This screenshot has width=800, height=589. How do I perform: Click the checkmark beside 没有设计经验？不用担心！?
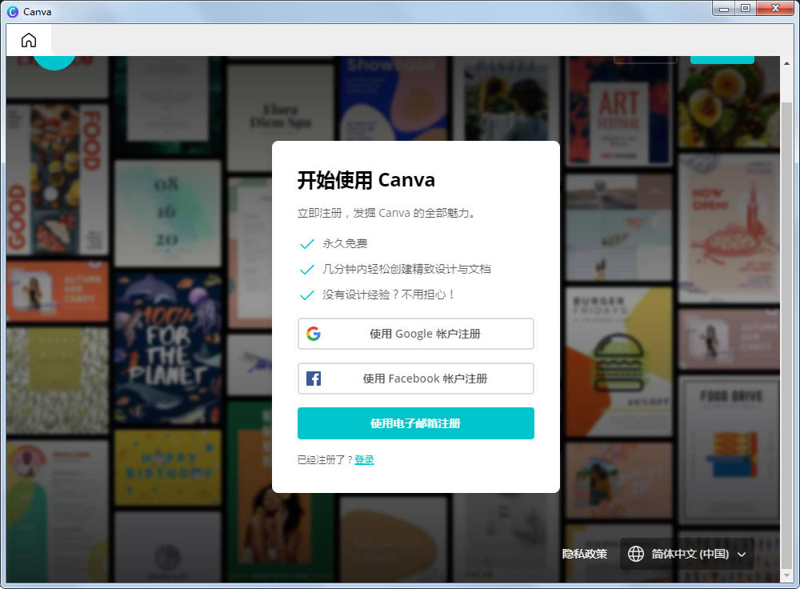pos(306,295)
